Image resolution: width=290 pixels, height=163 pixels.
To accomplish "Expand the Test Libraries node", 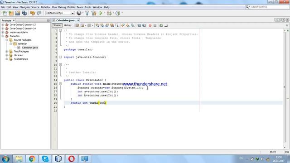I will coord(7,59).
